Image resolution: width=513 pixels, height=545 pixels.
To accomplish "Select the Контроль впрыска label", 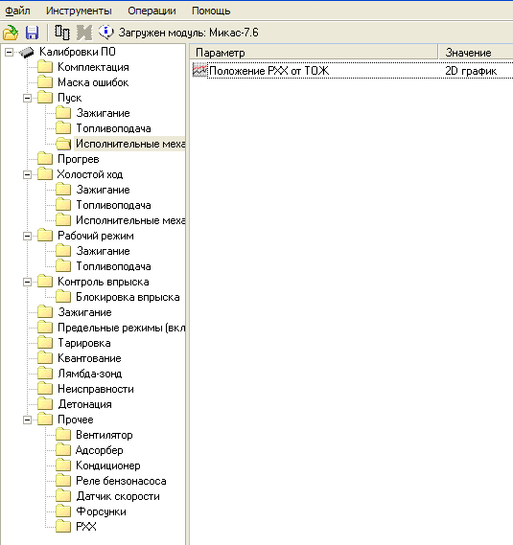I will [104, 282].
